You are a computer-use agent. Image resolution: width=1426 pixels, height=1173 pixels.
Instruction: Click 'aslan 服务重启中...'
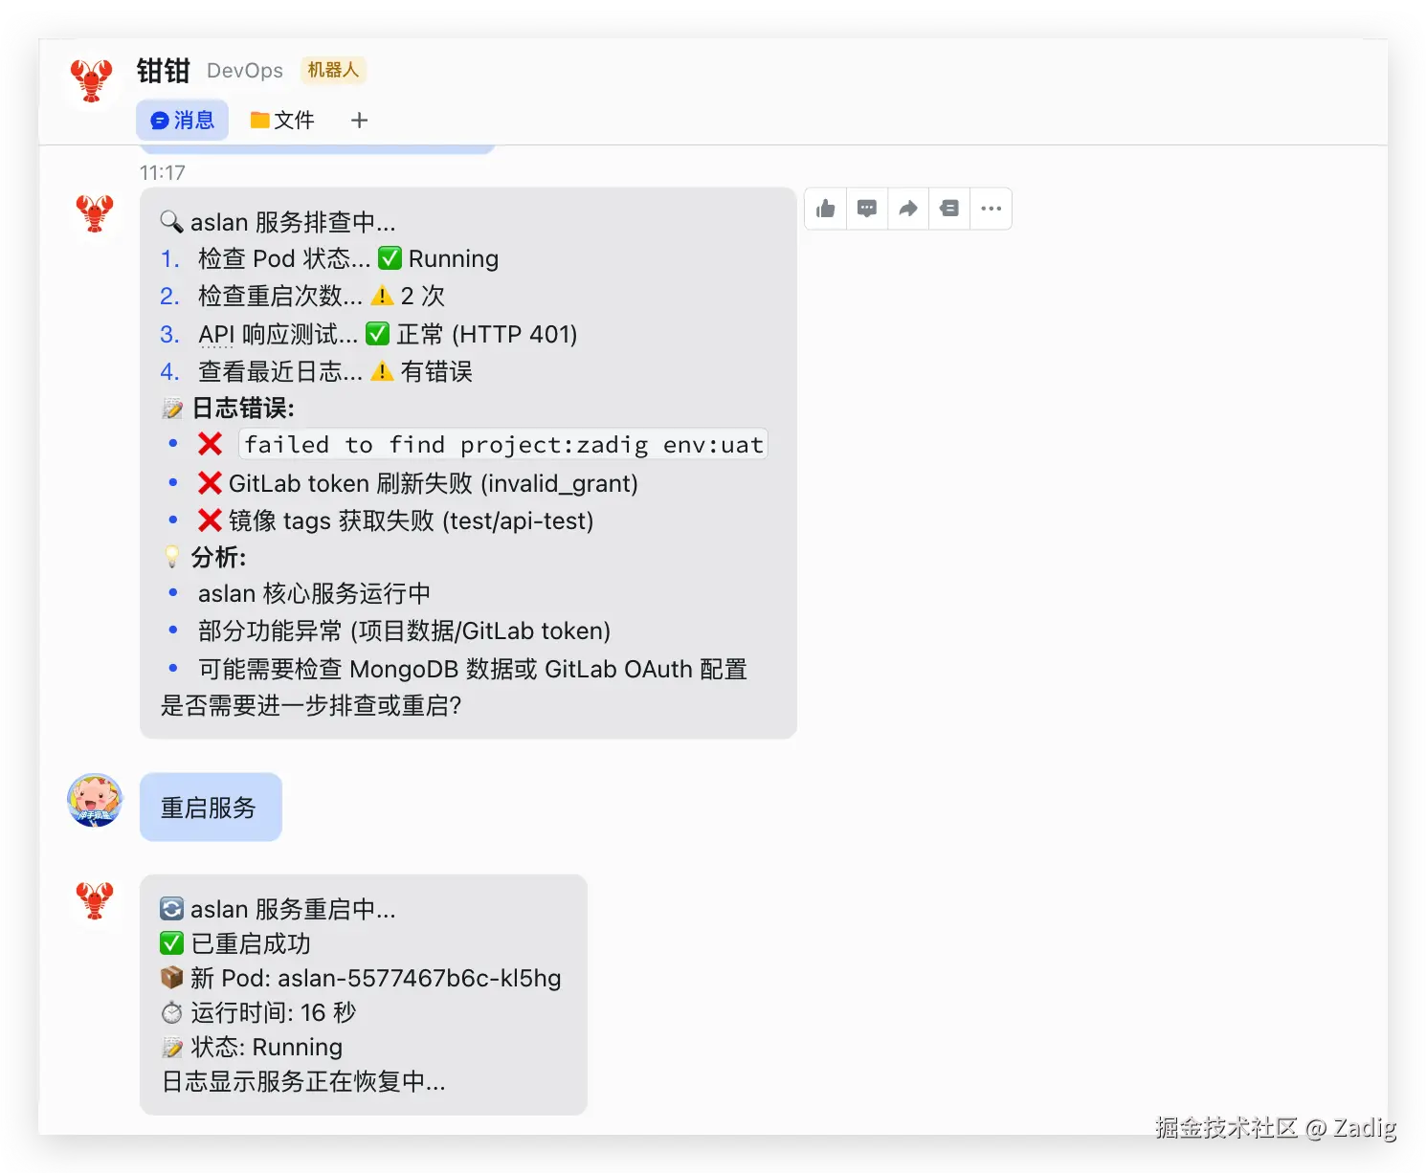click(293, 909)
